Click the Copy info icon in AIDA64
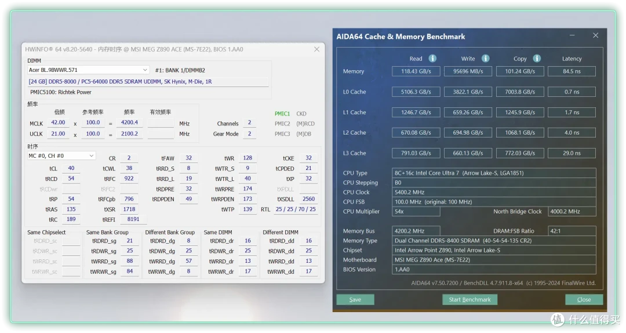626x333 pixels. click(x=537, y=59)
